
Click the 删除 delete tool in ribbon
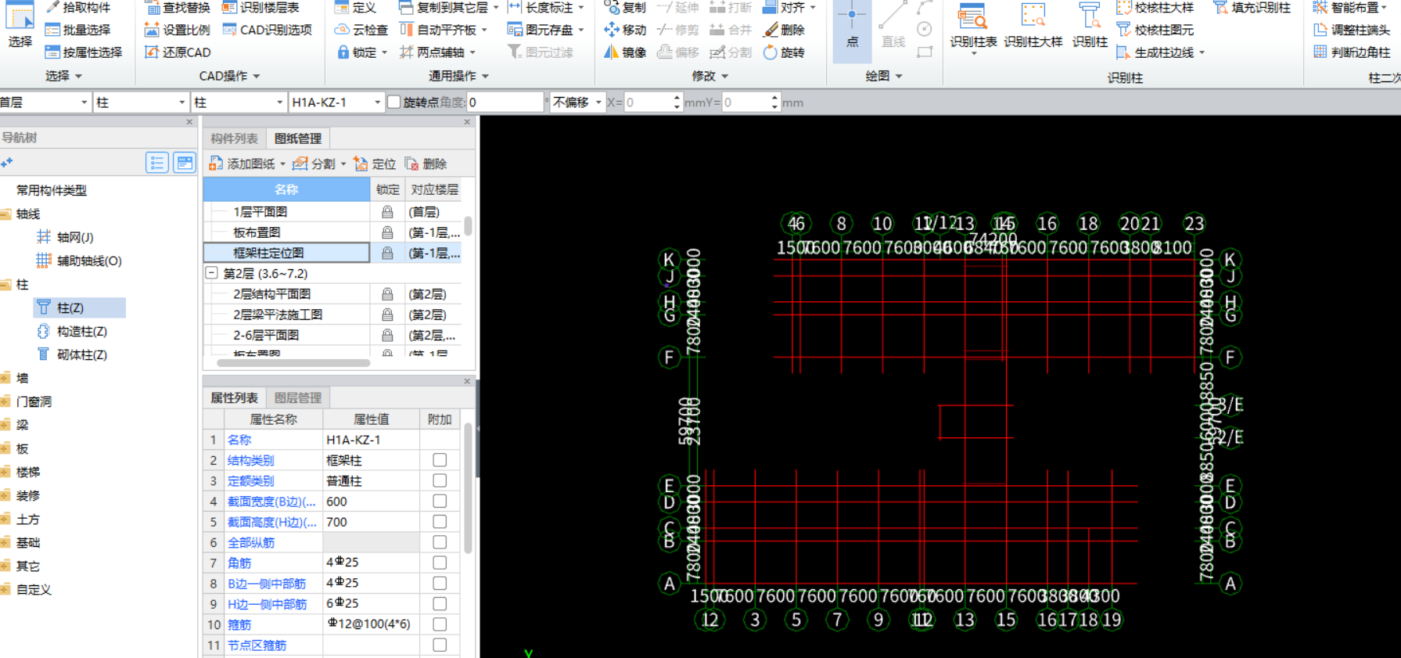pos(784,30)
